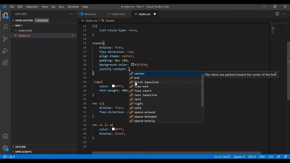Click Spaces: 4 indentation setting
The width and height of the screenshot is (290, 163).
[239, 157]
